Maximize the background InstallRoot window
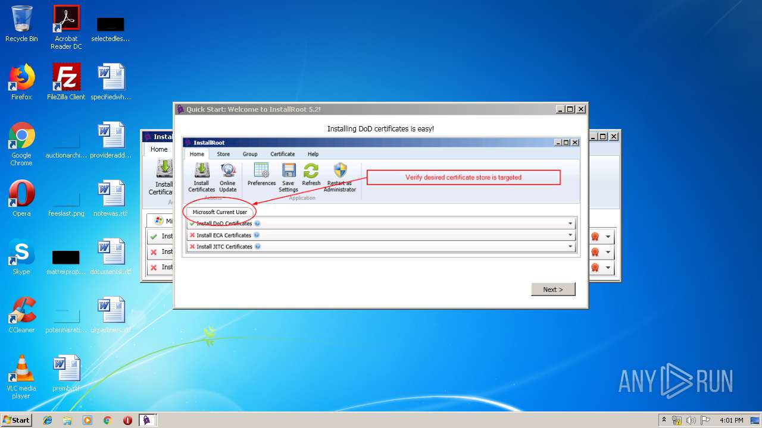 [x=603, y=137]
